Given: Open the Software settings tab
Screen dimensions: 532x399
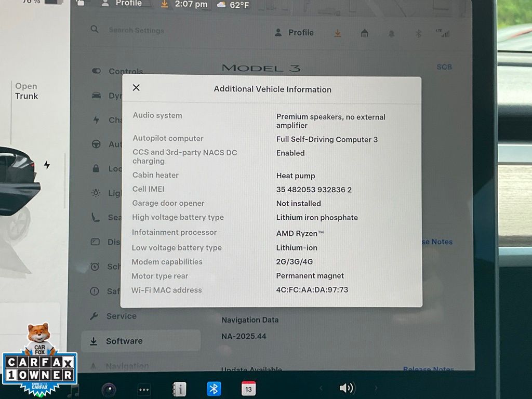Looking at the screenshot, I should point(124,341).
